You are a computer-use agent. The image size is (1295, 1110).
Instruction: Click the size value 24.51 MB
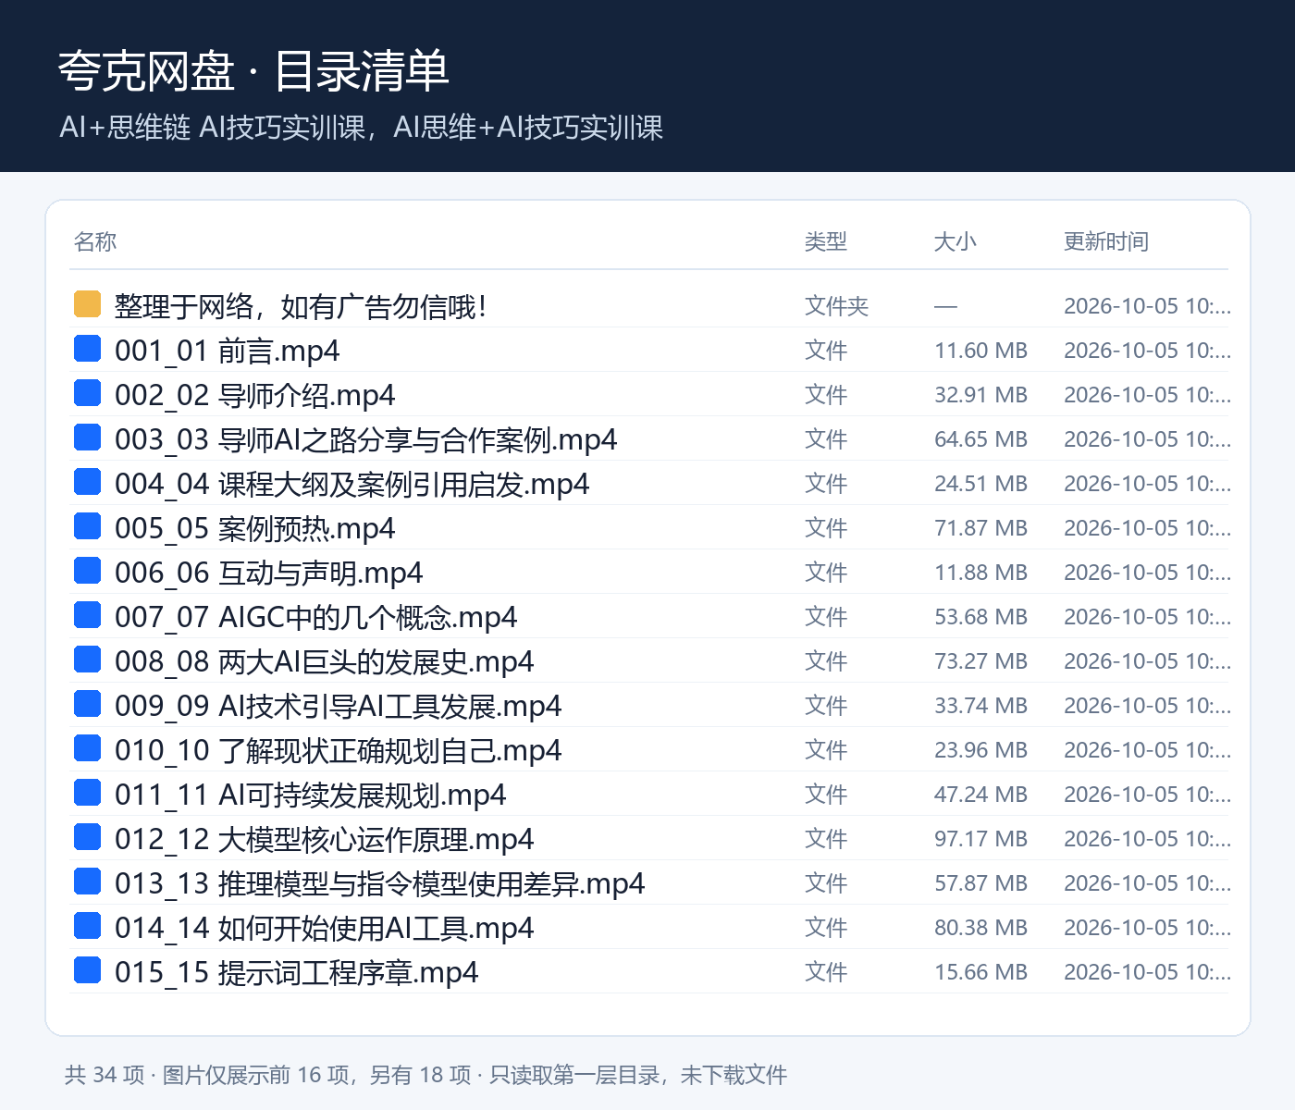click(x=981, y=484)
